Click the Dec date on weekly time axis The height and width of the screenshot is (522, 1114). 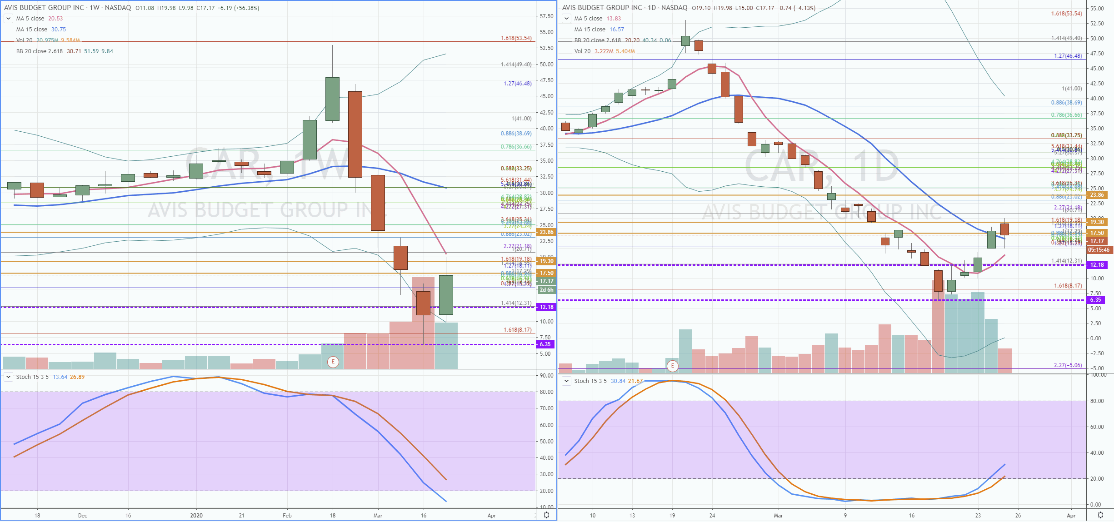point(82,516)
